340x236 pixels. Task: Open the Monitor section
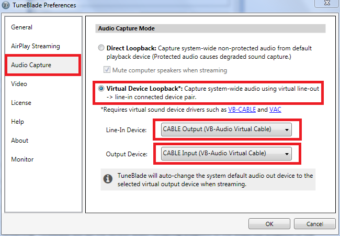click(x=22, y=159)
